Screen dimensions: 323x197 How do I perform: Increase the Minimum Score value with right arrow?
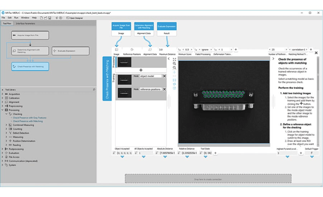point(192,49)
